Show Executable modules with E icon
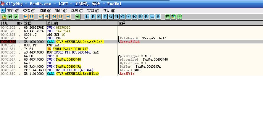This screenshot has height=133, width=263. point(93,17)
